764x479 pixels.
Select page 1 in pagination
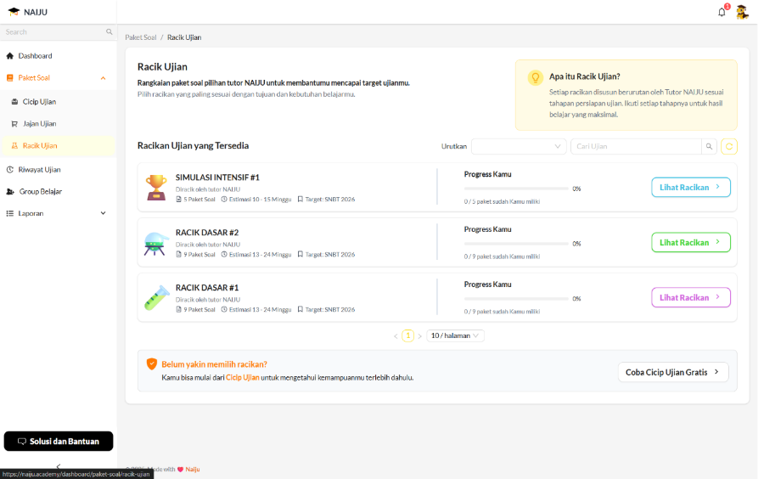click(x=407, y=335)
